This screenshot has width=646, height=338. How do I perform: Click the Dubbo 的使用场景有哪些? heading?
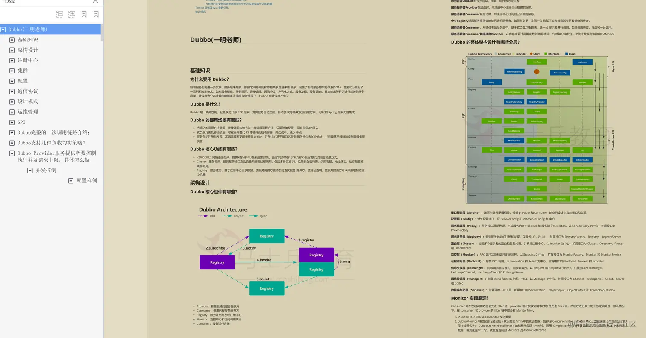216,120
